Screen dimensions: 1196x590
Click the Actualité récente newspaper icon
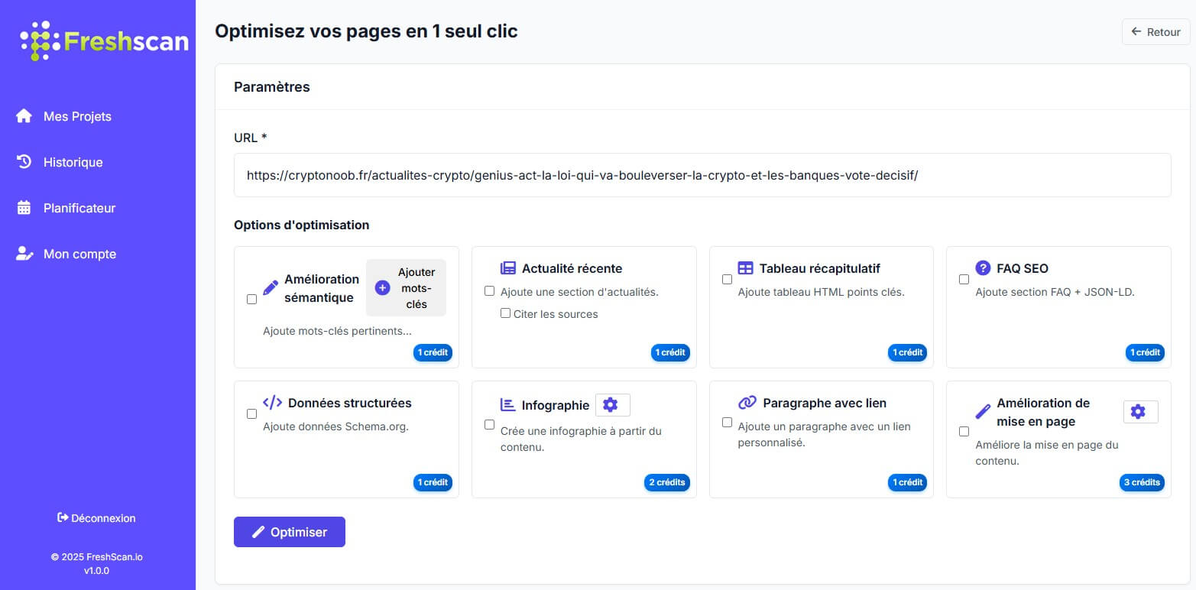coord(508,268)
